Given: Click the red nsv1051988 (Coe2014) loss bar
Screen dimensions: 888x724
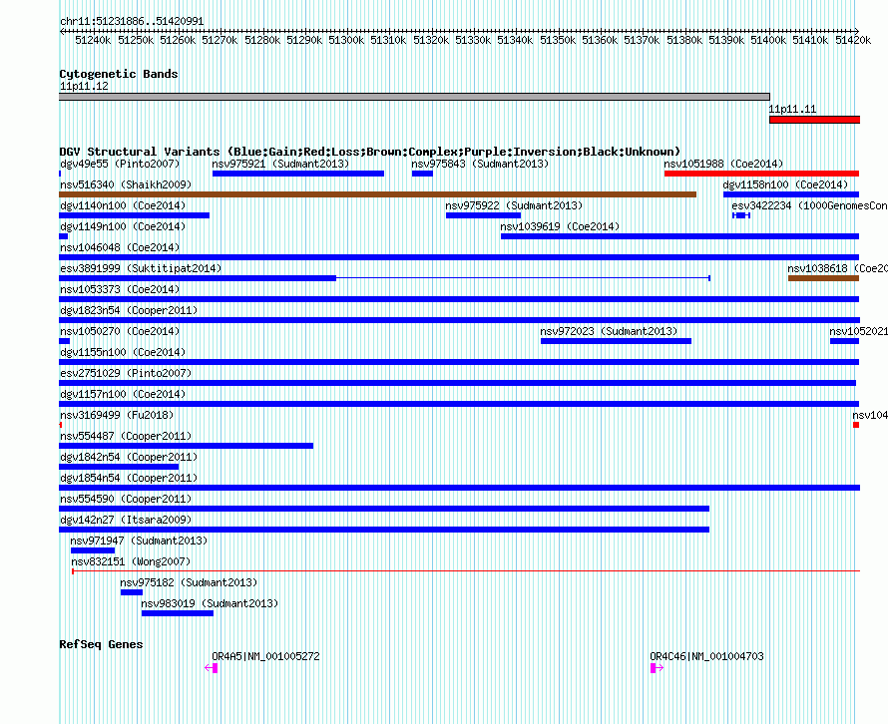Looking at the screenshot, I should [761, 174].
